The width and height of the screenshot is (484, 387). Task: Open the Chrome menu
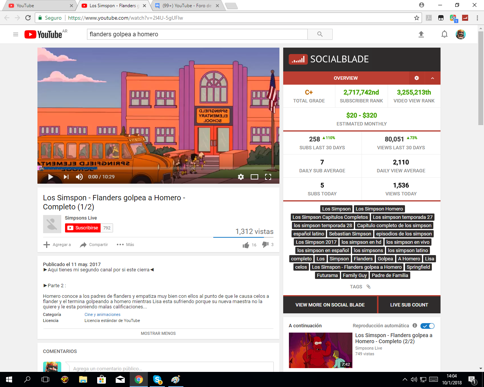(x=477, y=18)
